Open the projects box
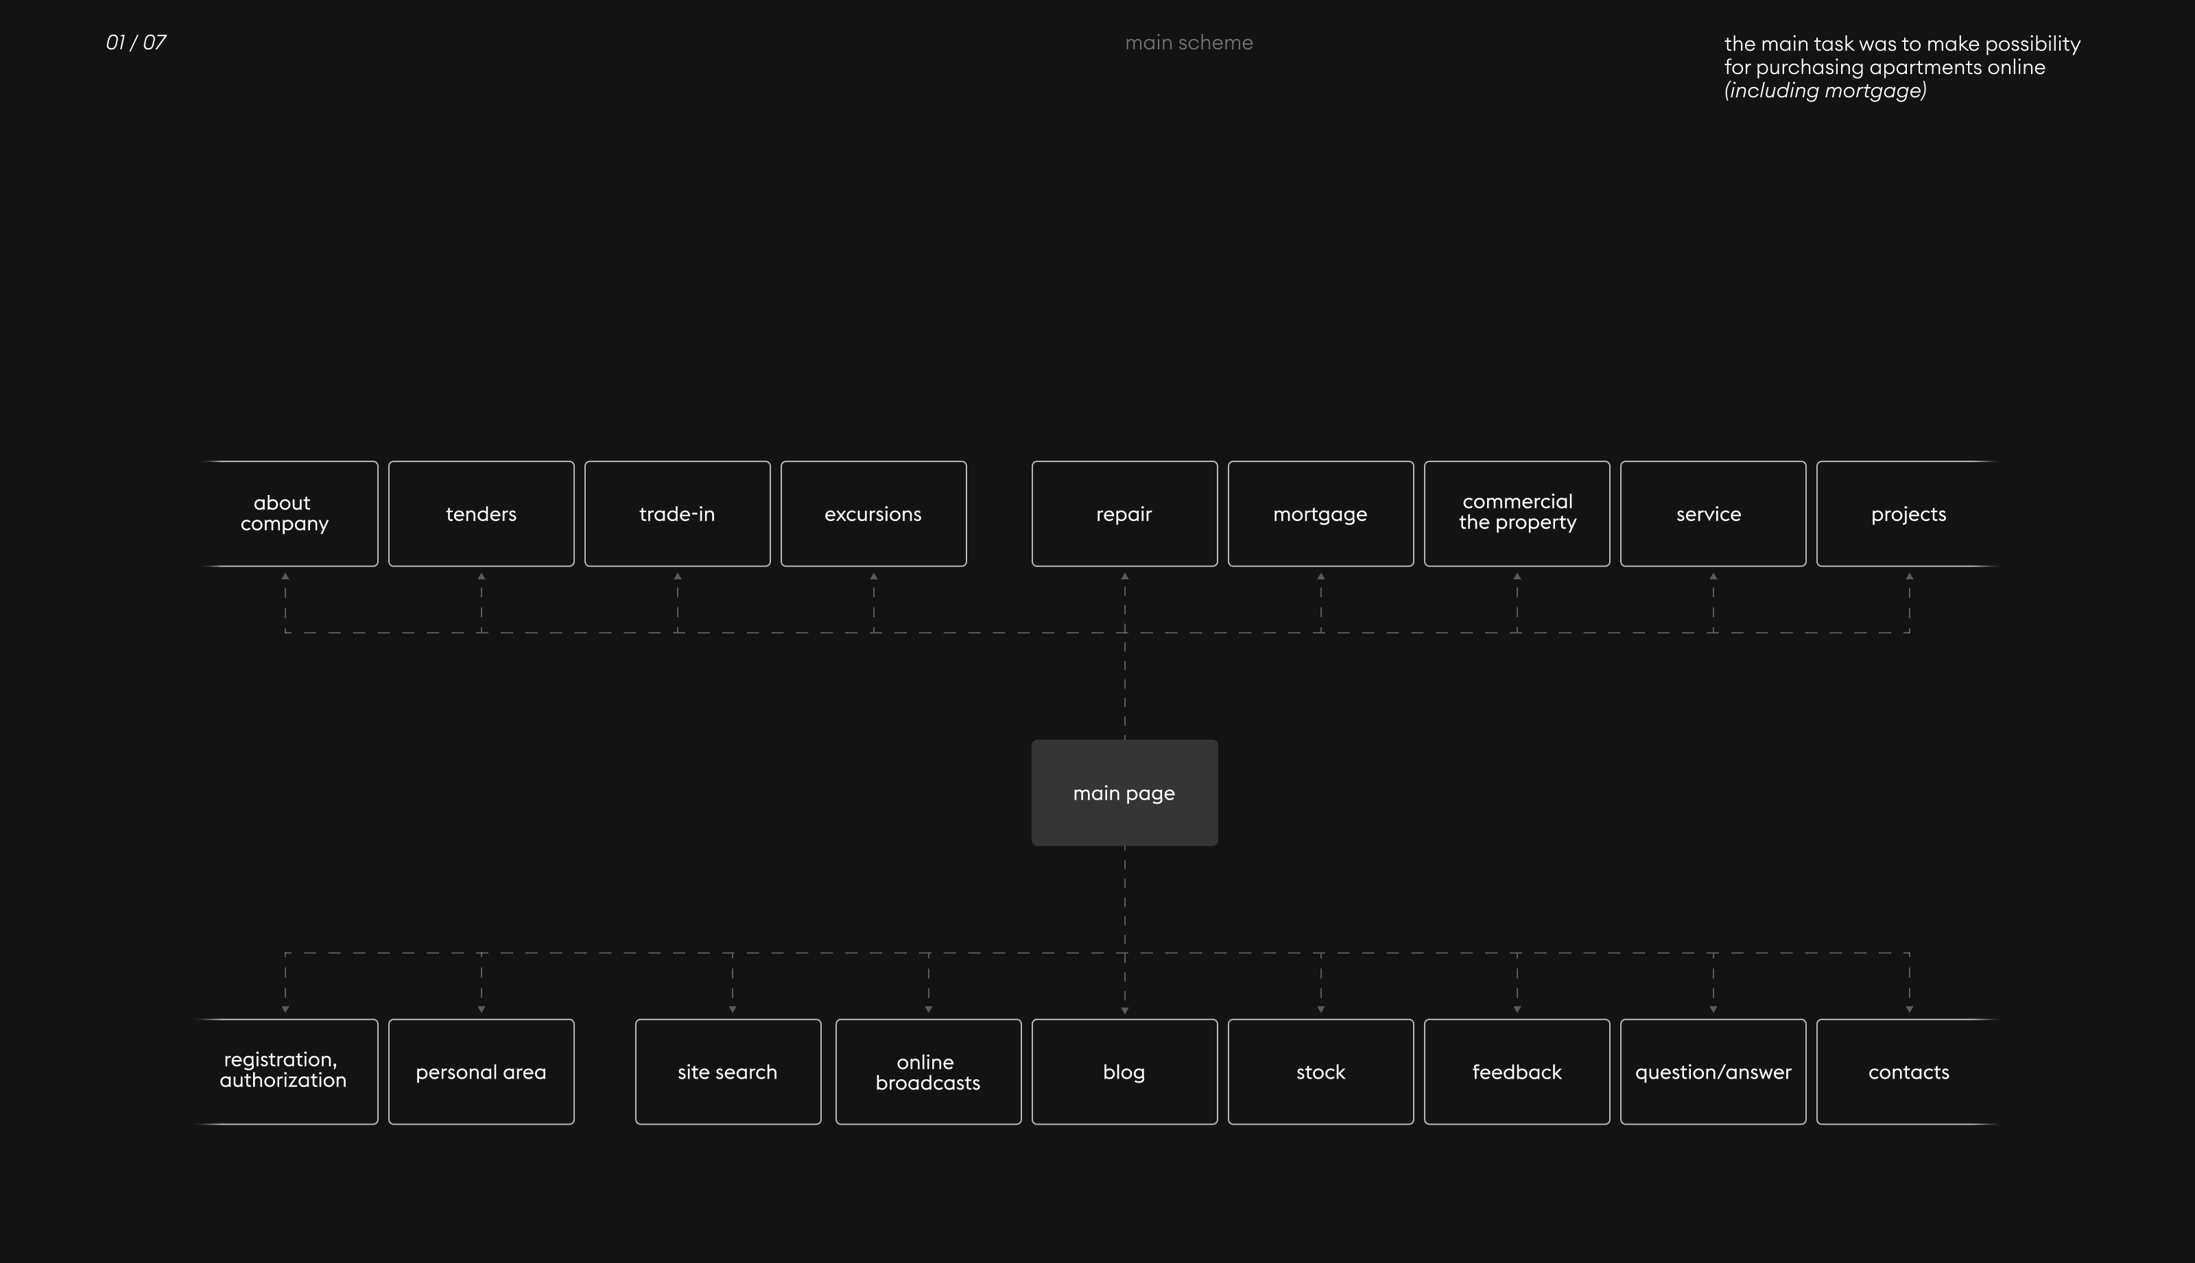The width and height of the screenshot is (2195, 1263). 1908,514
